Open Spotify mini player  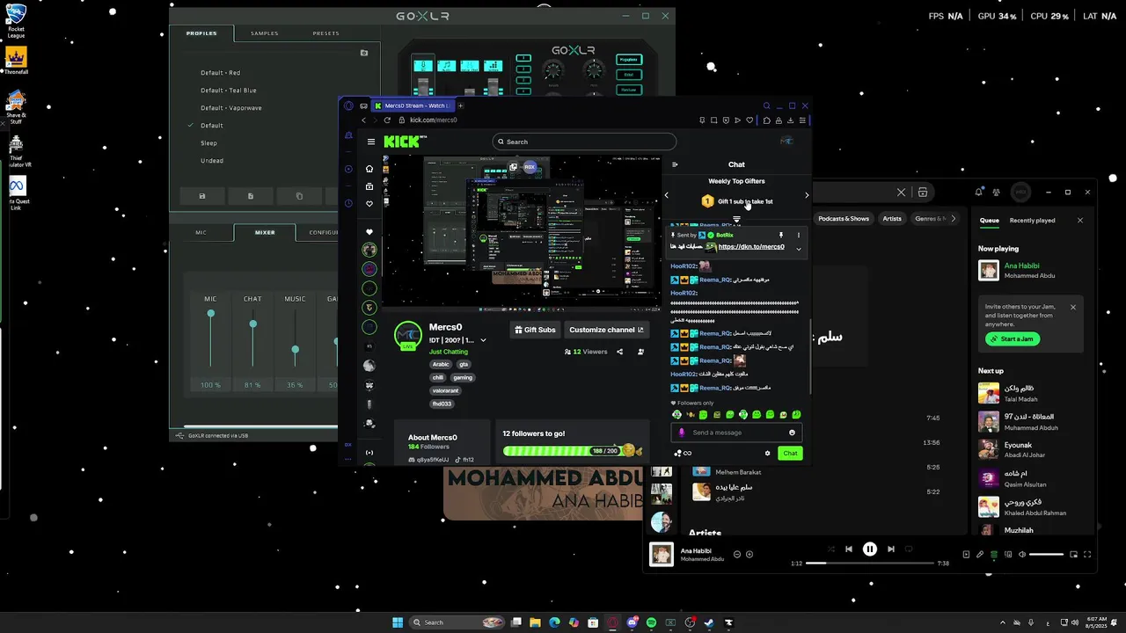[1073, 555]
